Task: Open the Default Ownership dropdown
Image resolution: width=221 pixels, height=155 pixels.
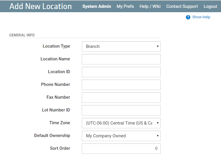Action: [x=121, y=136]
